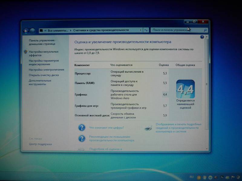The width and height of the screenshot is (242, 181).
Task: Launch Открыть очистку диска link
Action: pos(44,75)
